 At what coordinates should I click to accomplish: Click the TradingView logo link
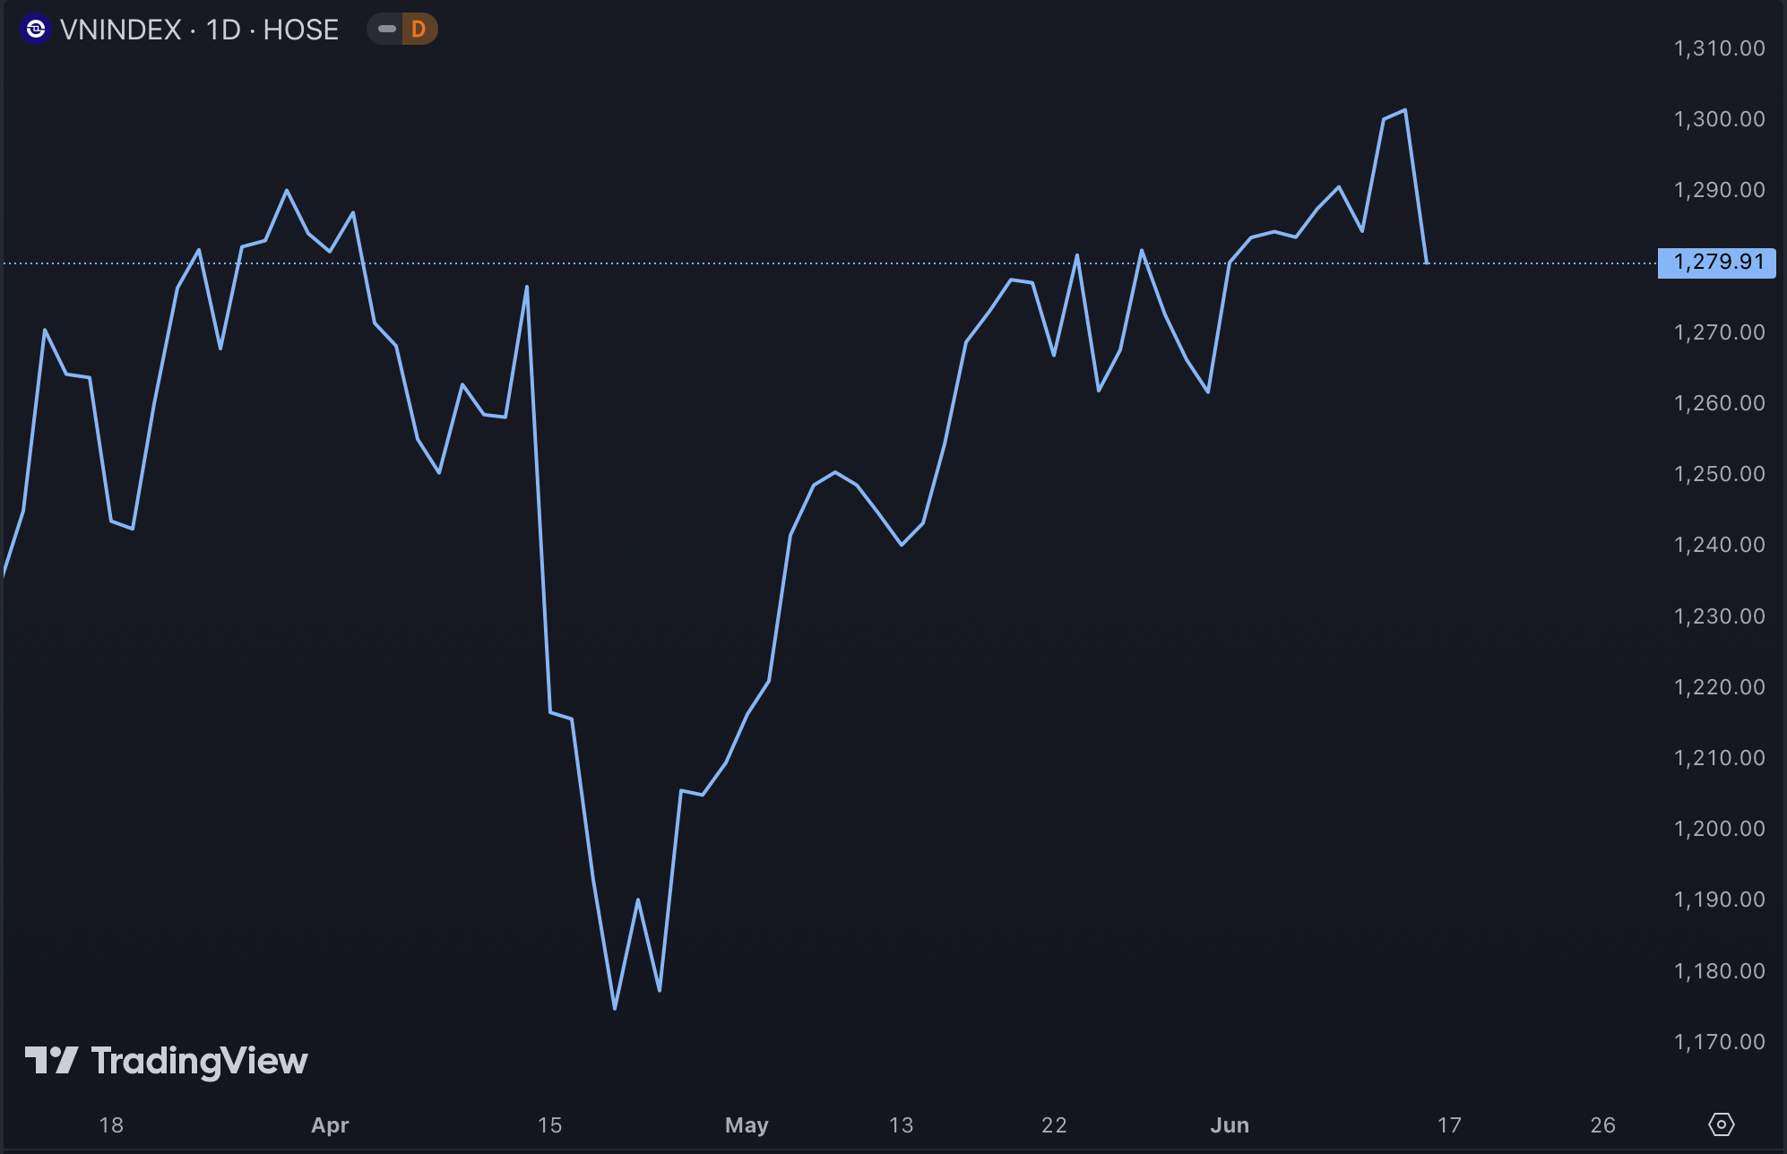point(166,1061)
